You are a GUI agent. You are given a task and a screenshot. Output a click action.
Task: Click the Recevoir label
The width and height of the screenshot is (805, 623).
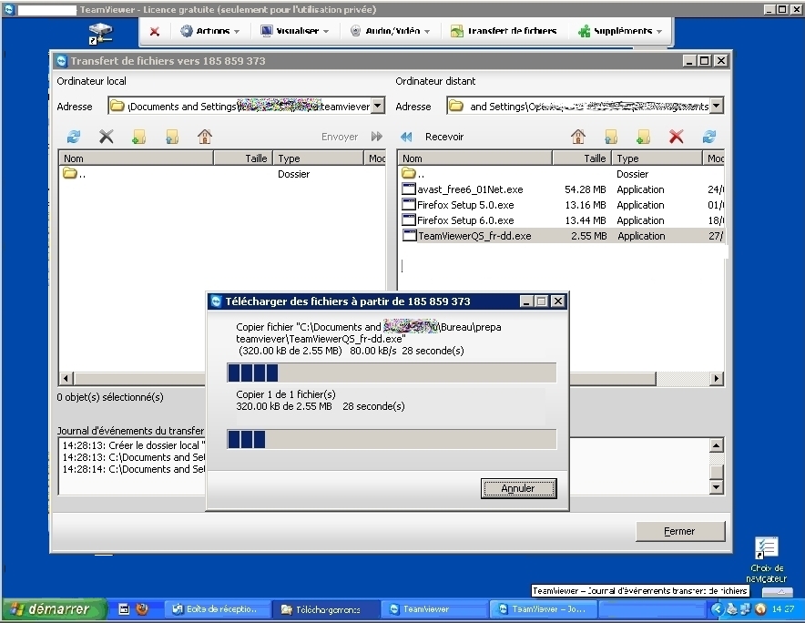[444, 137]
